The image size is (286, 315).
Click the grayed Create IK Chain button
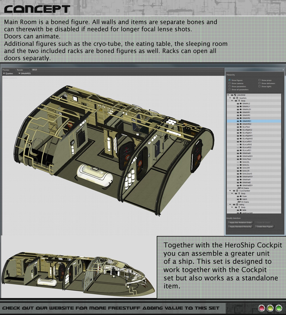pyautogui.click(x=263, y=223)
